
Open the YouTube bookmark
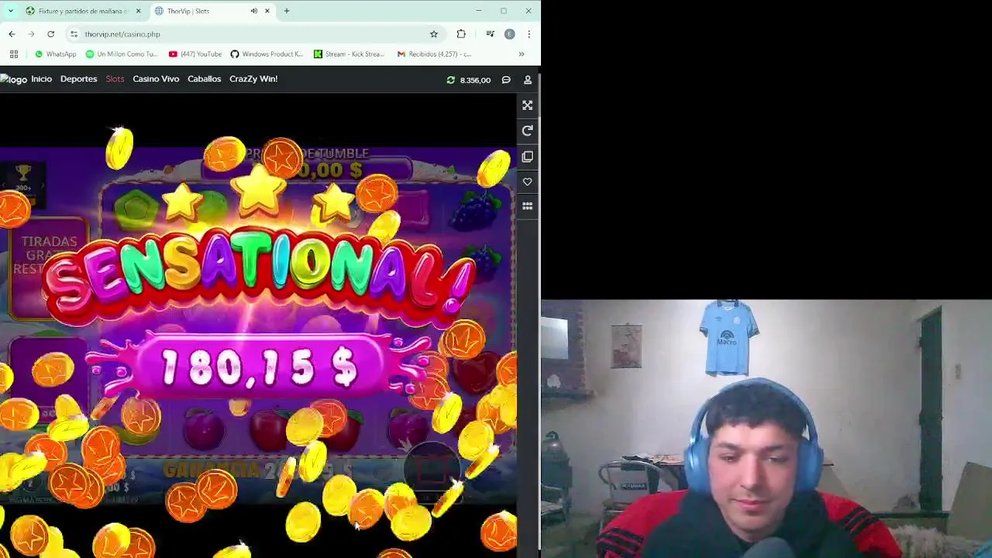195,54
